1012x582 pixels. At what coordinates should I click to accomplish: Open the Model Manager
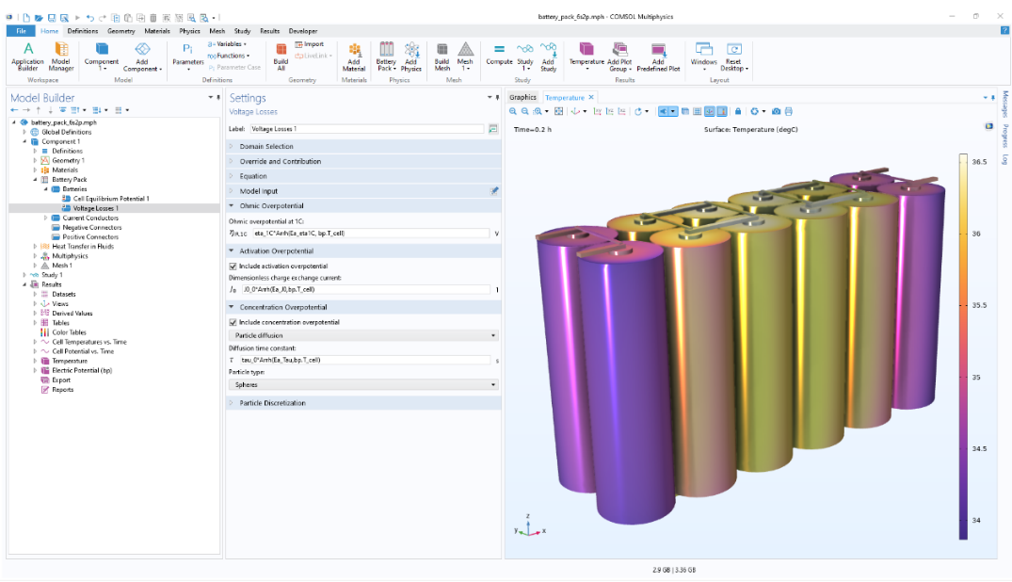[61, 57]
